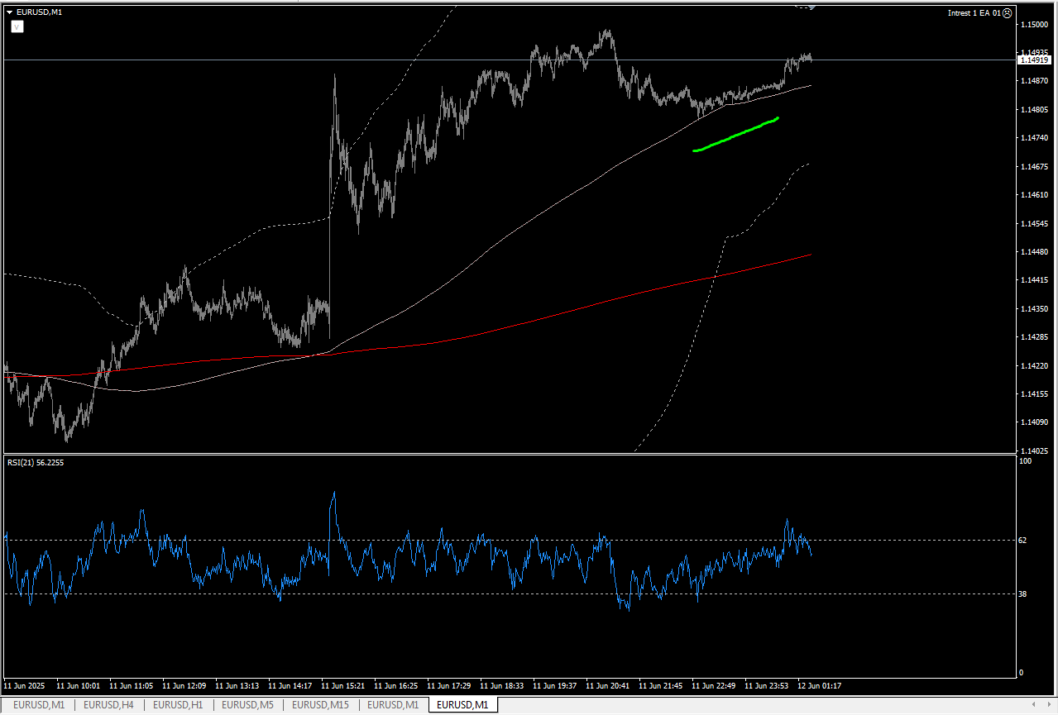This screenshot has width=1058, height=715.
Task: Open the dropdown arrow beside the EURUSD,M1 title
Action: pyautogui.click(x=9, y=12)
